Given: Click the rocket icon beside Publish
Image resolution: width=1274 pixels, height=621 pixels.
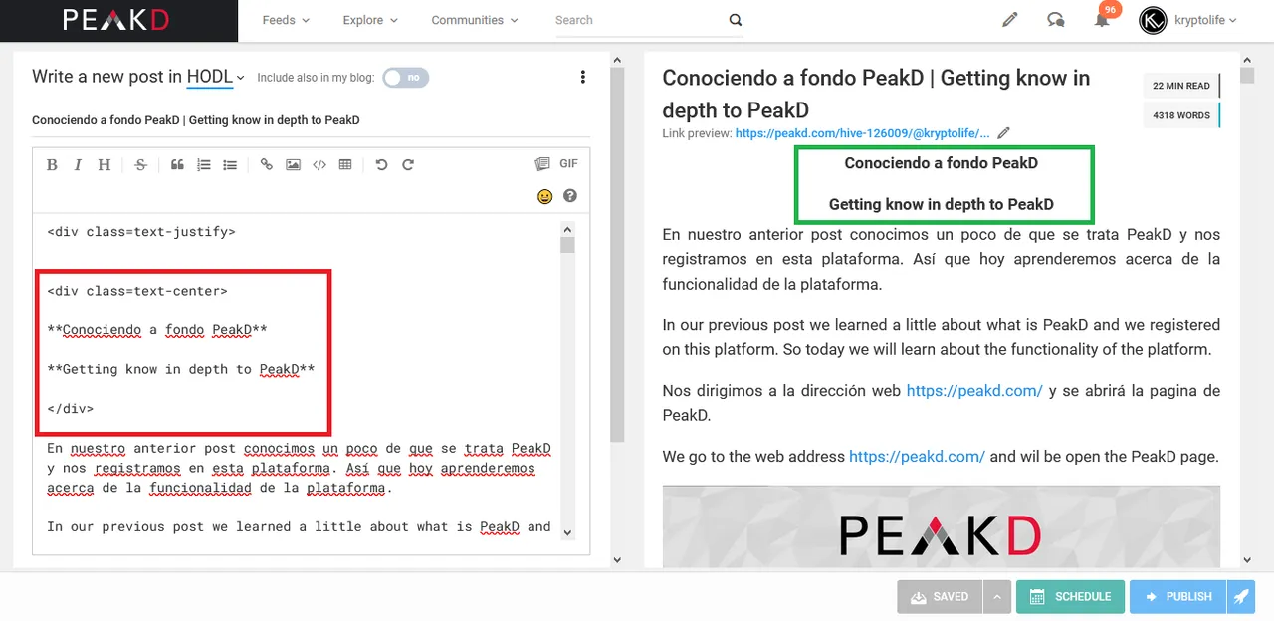Looking at the screenshot, I should 1241,596.
